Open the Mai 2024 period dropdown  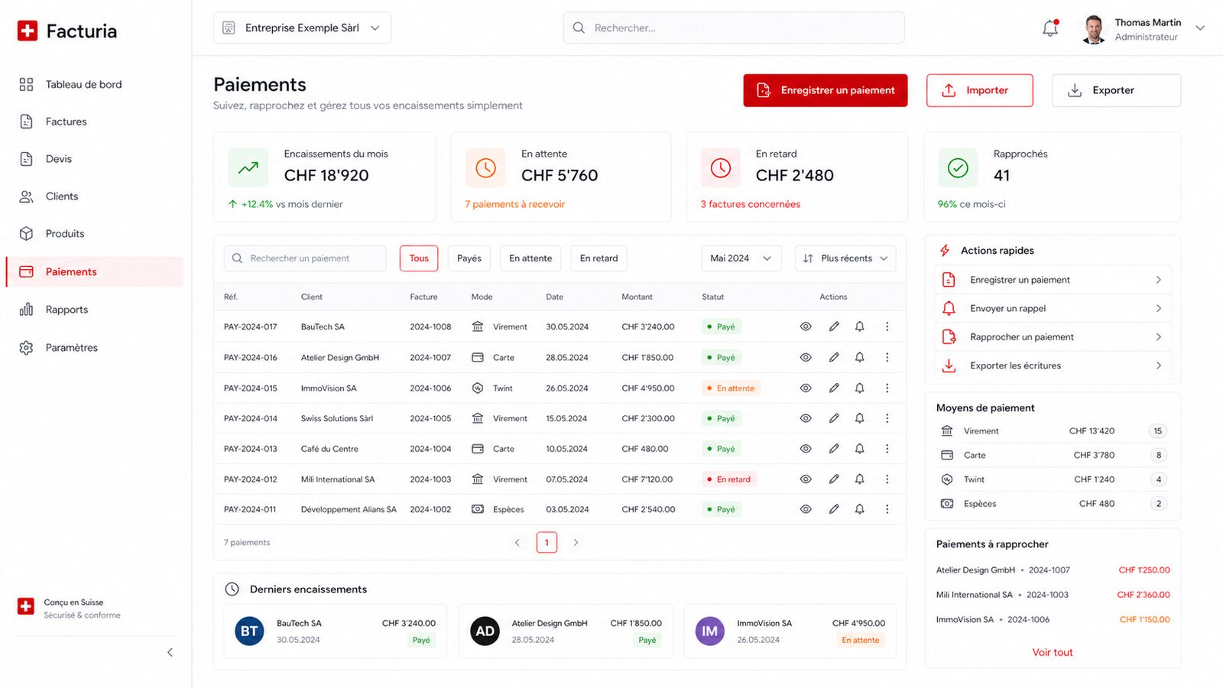741,258
